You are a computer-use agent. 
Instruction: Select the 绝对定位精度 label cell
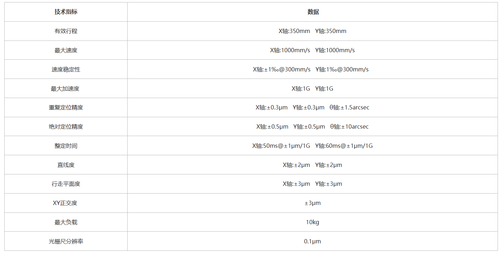[66, 127]
